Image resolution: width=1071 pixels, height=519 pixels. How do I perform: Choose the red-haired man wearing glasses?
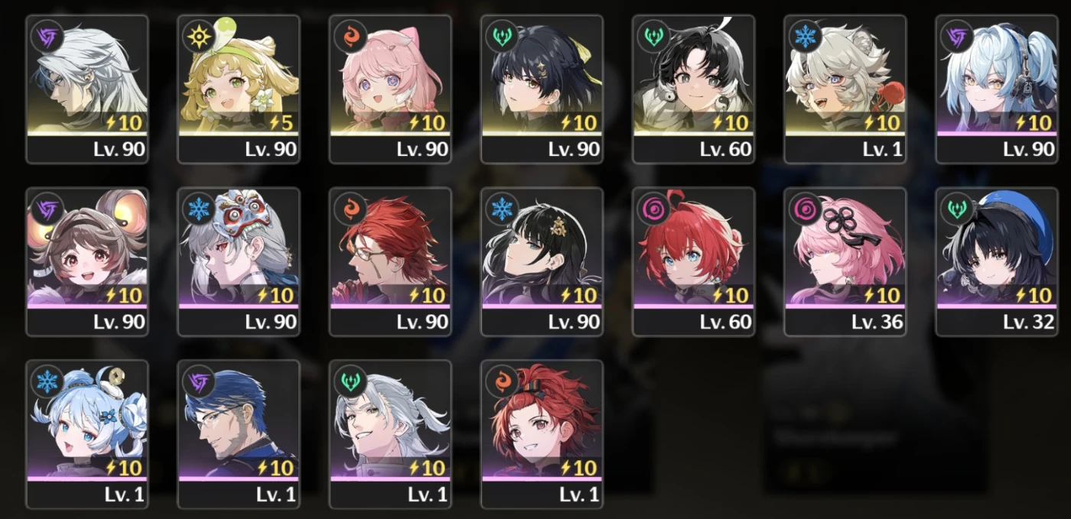(390, 262)
